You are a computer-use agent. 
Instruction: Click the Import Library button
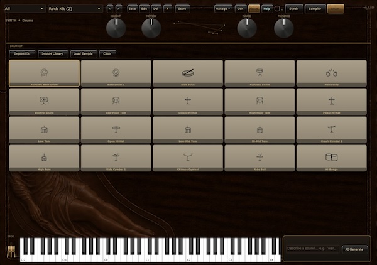coord(52,54)
